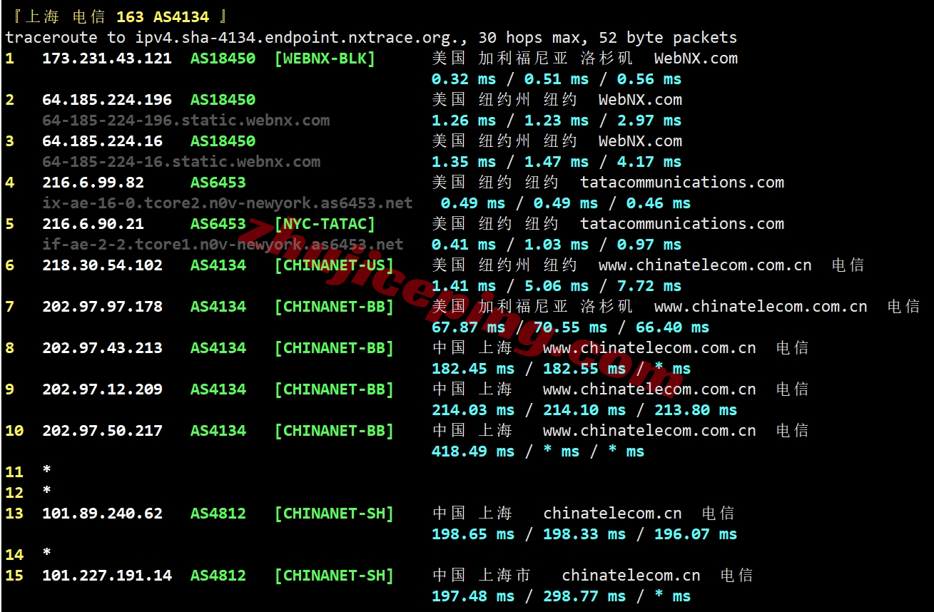Select the [WEBNX-BLK] tag

325,58
